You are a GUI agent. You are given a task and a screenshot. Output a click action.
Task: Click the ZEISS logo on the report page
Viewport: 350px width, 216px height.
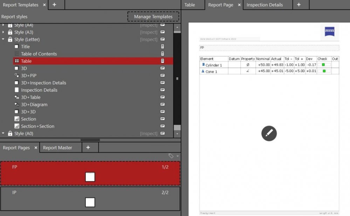329,32
